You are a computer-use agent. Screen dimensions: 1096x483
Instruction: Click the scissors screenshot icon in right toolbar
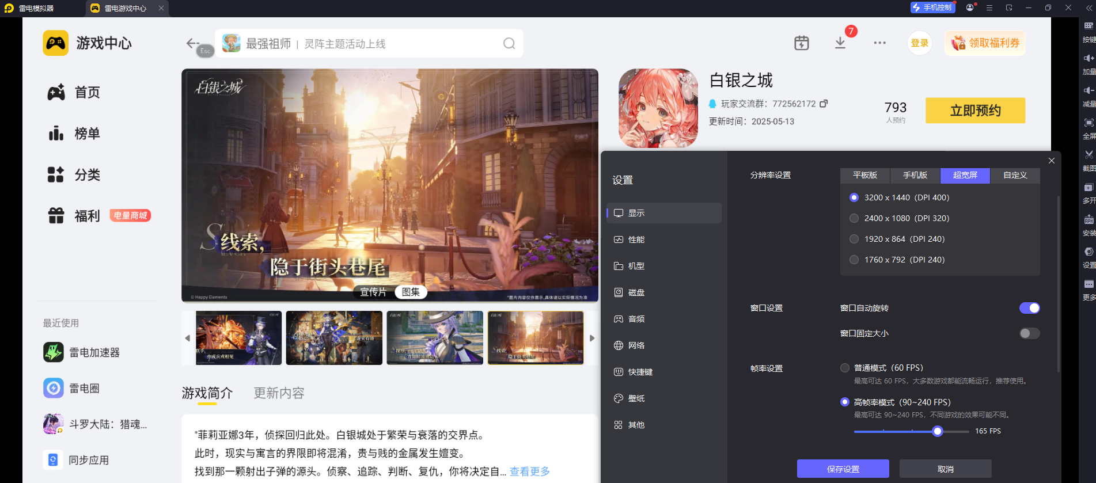pos(1089,155)
